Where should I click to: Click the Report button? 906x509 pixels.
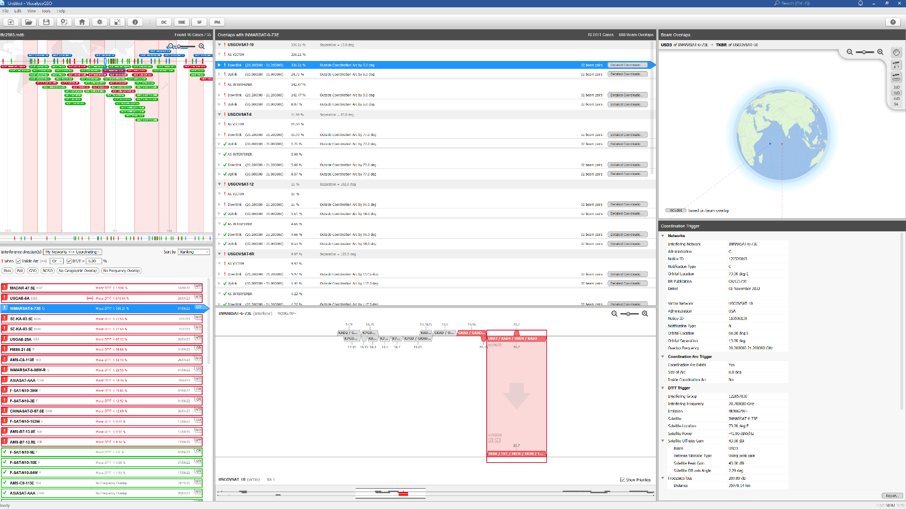(x=892, y=496)
